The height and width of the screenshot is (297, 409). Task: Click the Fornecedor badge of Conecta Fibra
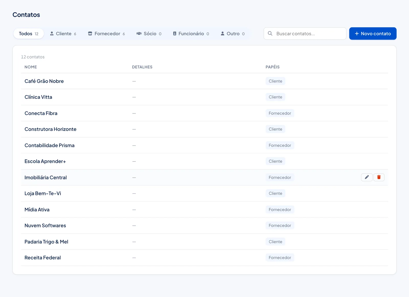click(280, 113)
